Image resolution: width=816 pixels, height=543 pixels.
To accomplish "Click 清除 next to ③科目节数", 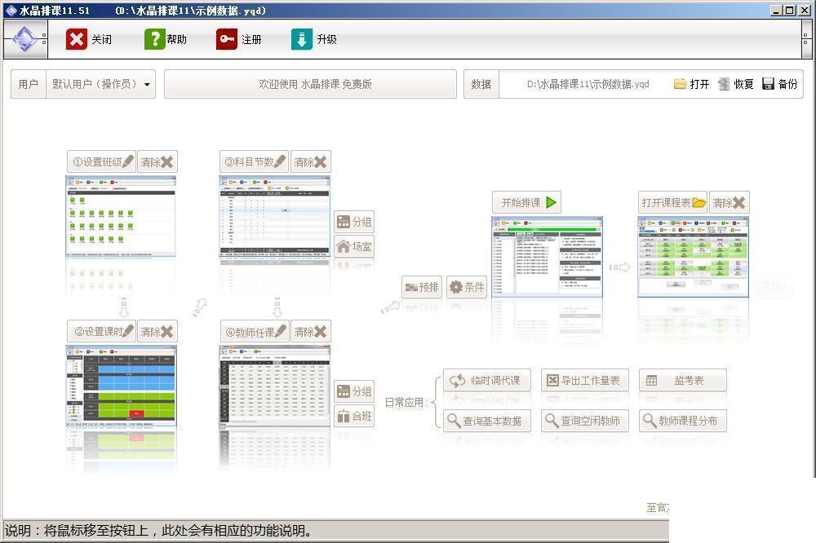I will click(x=310, y=161).
